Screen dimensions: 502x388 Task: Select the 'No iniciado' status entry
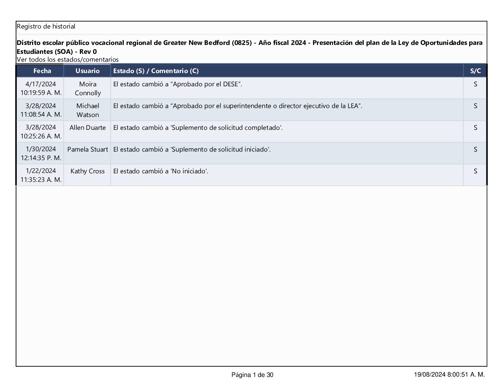tap(161, 171)
